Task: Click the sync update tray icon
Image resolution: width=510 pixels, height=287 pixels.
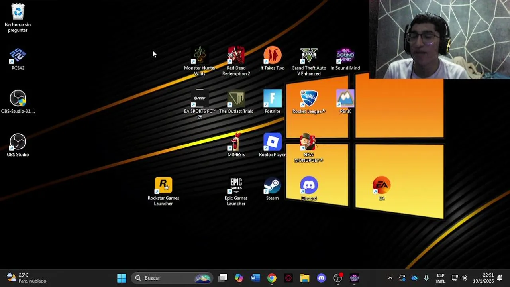Action: [x=402, y=278]
